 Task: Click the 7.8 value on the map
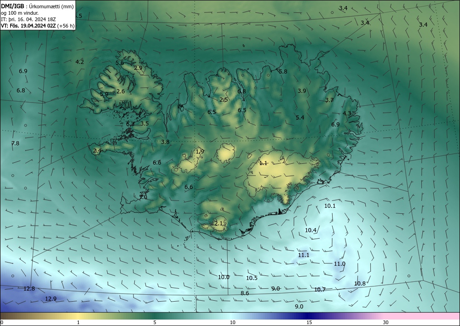click(x=15, y=143)
